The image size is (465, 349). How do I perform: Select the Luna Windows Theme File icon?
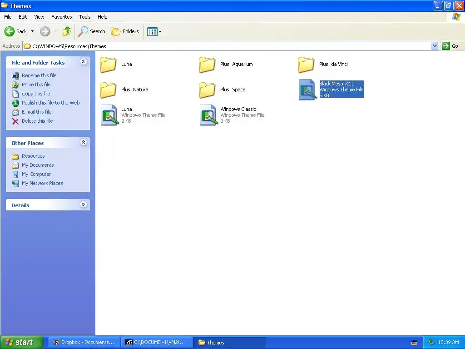109,115
